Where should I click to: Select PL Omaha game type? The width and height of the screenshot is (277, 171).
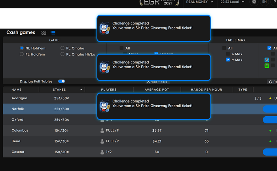[x=62, y=48]
